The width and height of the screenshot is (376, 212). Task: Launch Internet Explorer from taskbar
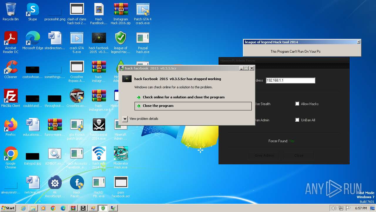point(23,208)
